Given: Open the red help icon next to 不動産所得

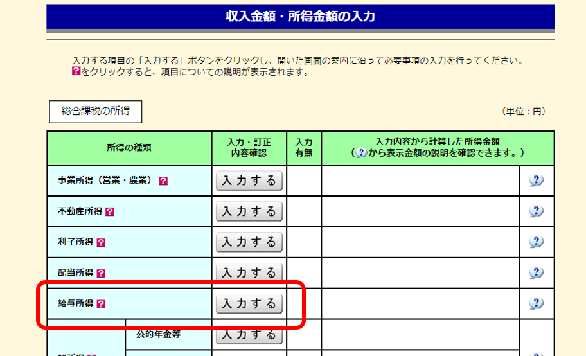Looking at the screenshot, I should click(110, 211).
